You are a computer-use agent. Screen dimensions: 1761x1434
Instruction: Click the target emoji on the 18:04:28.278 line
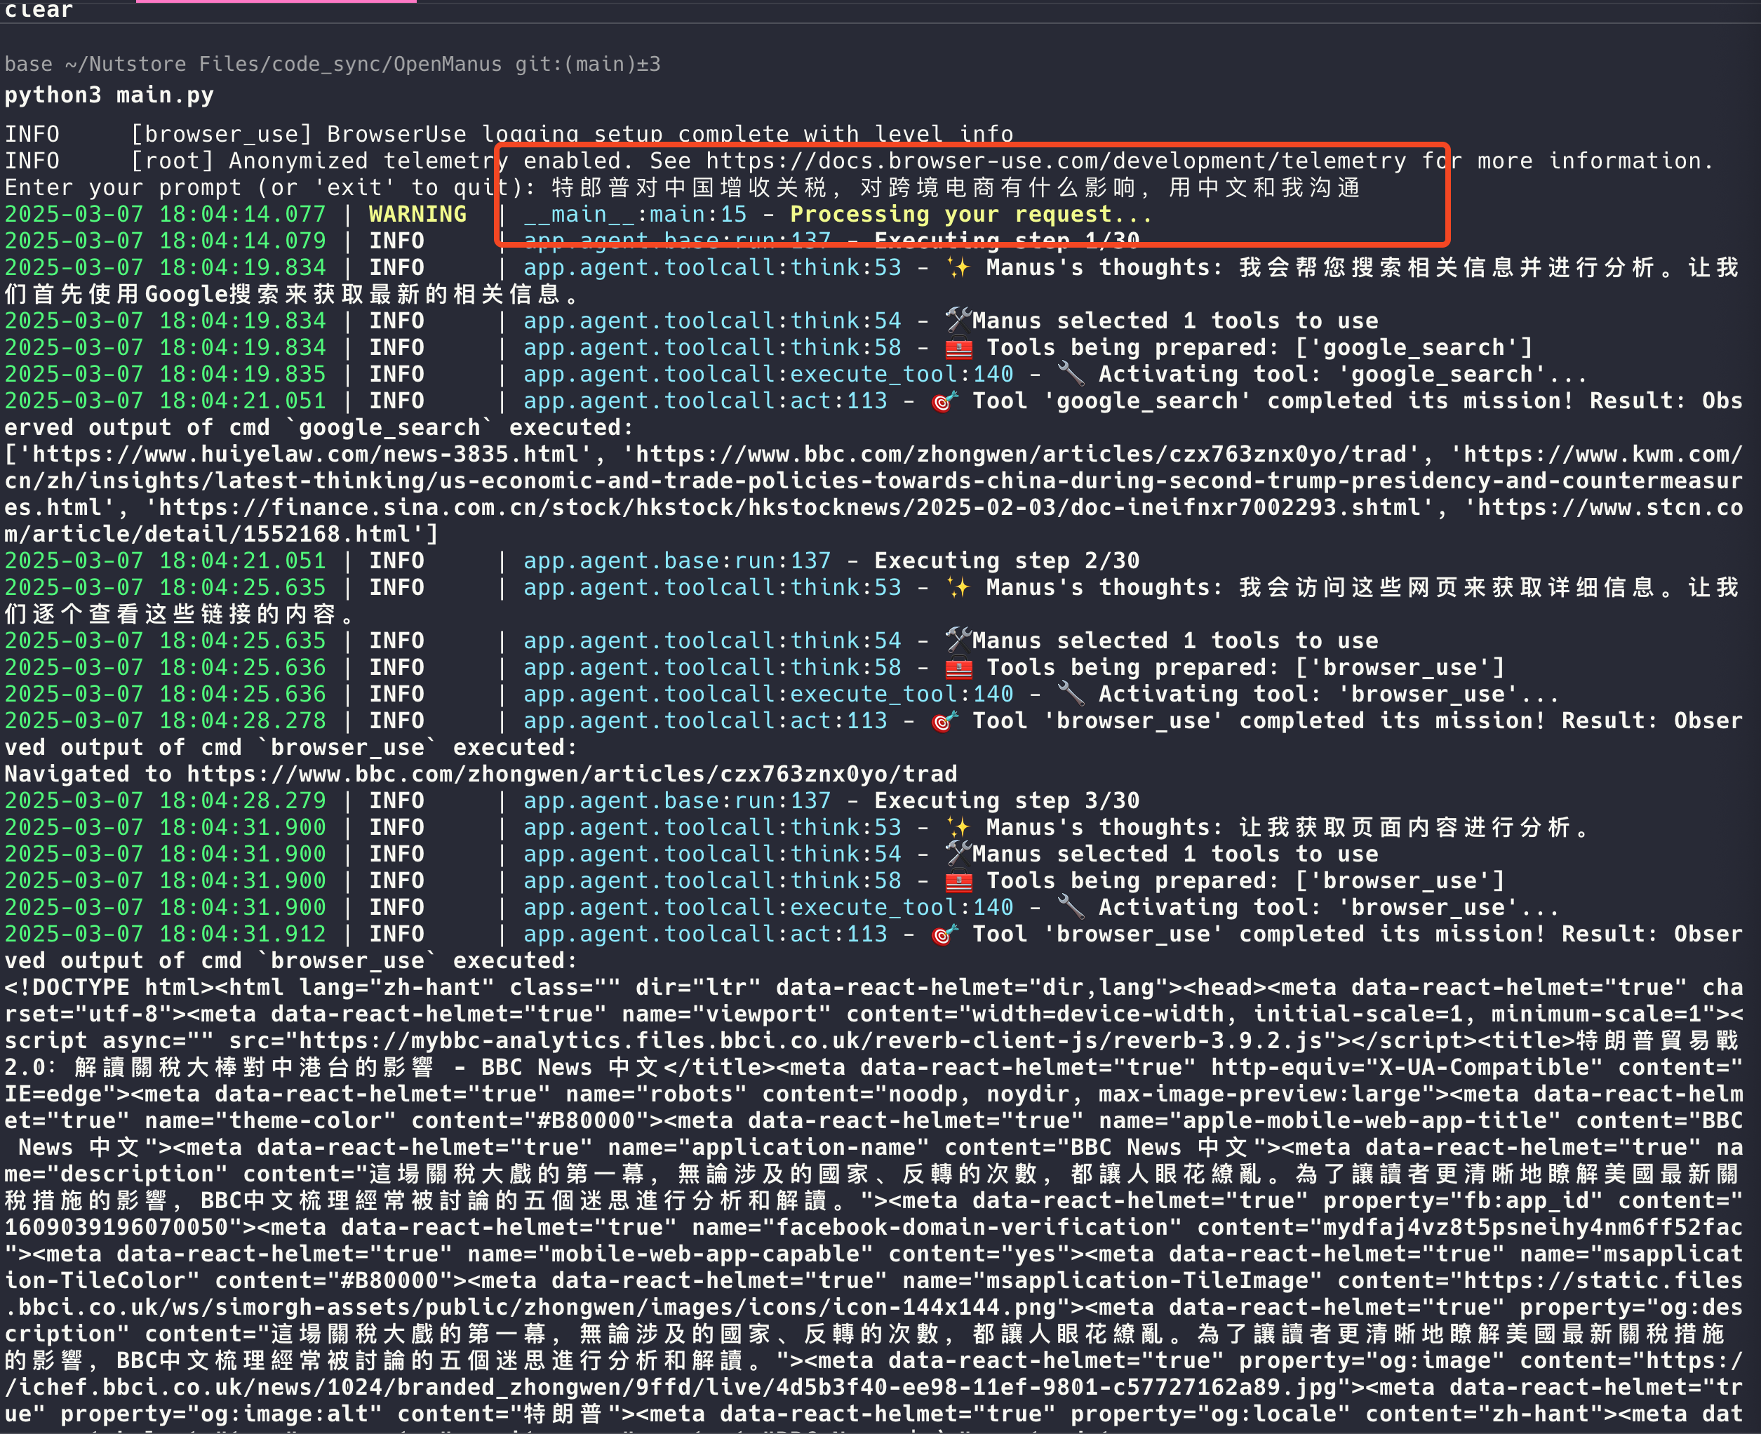coord(944,721)
